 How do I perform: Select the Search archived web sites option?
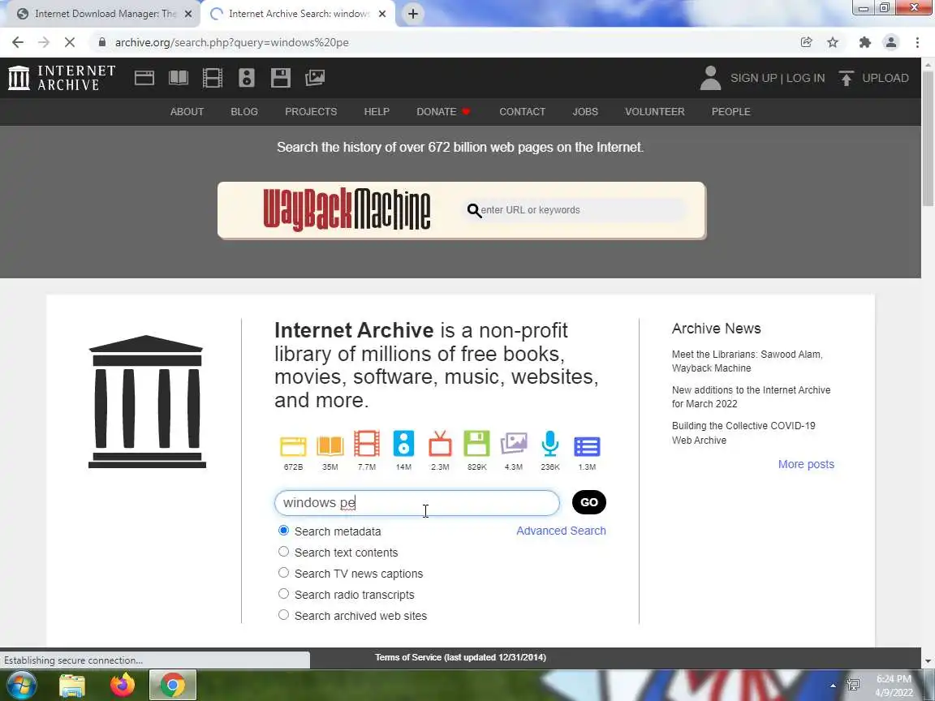coord(284,615)
